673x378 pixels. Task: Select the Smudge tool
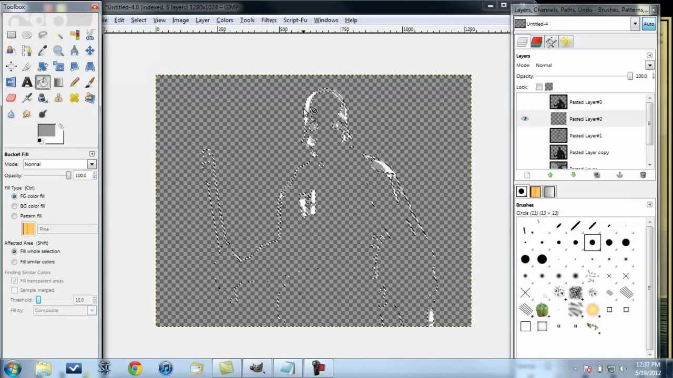click(27, 114)
